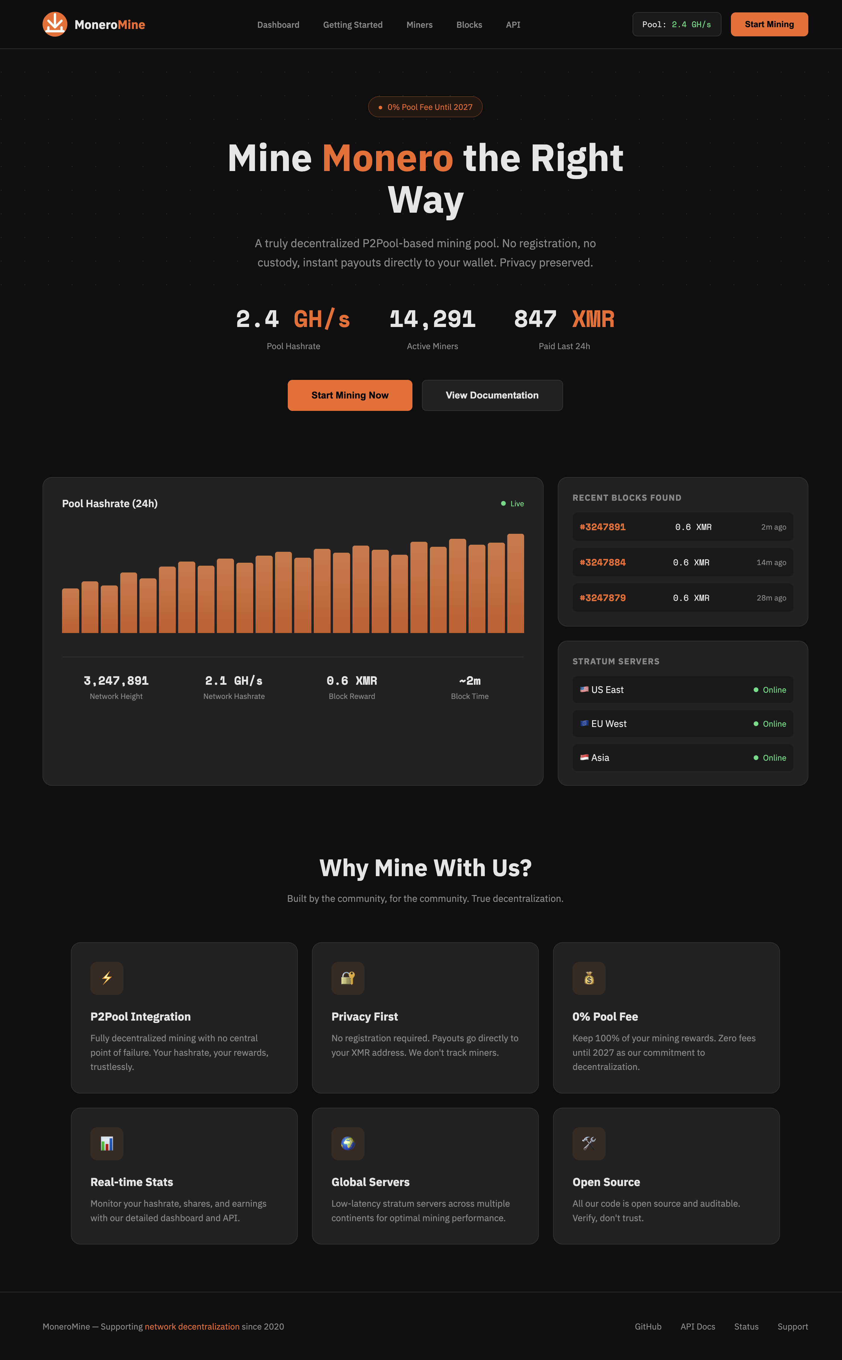Viewport: 842px width, 1360px height.
Task: Open the Dashboard navigation item
Action: point(278,25)
